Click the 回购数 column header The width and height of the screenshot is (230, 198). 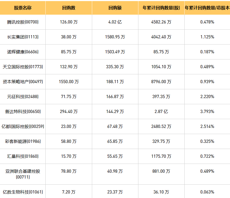click(x=69, y=8)
